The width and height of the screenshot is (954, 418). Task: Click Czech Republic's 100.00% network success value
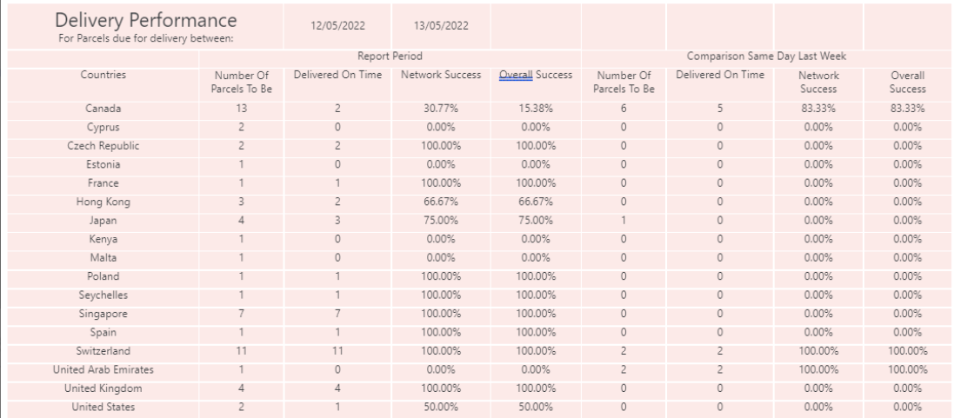(x=441, y=146)
